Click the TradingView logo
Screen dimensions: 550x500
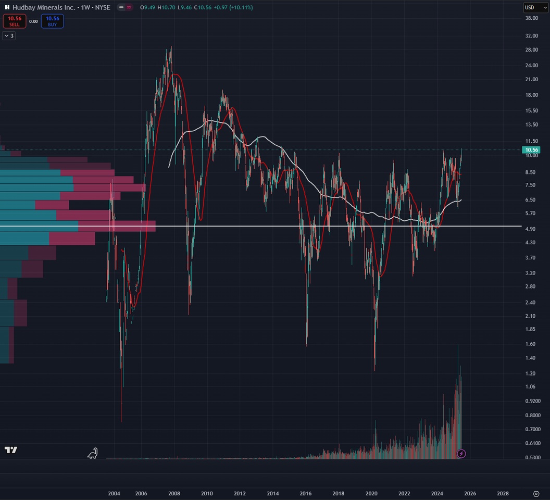point(11,450)
